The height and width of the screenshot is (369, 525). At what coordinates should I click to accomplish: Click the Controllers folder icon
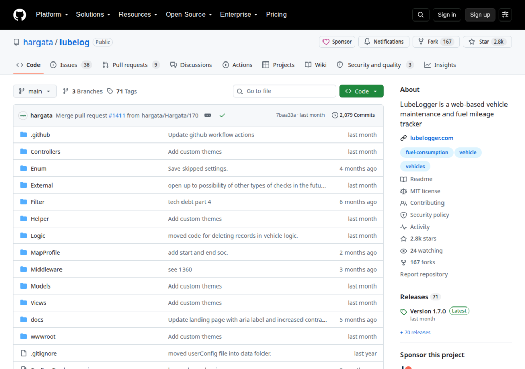23,151
